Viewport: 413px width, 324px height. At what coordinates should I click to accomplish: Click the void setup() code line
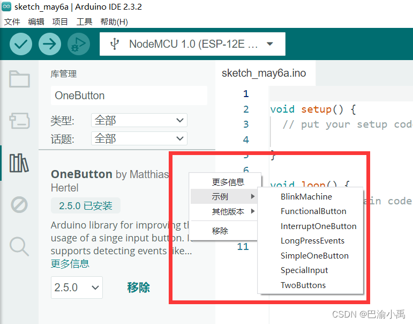(x=313, y=109)
